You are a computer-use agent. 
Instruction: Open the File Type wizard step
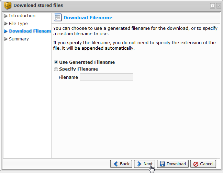click(18, 24)
